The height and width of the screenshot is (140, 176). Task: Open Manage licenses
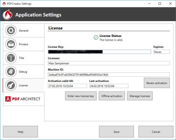coord(140,96)
